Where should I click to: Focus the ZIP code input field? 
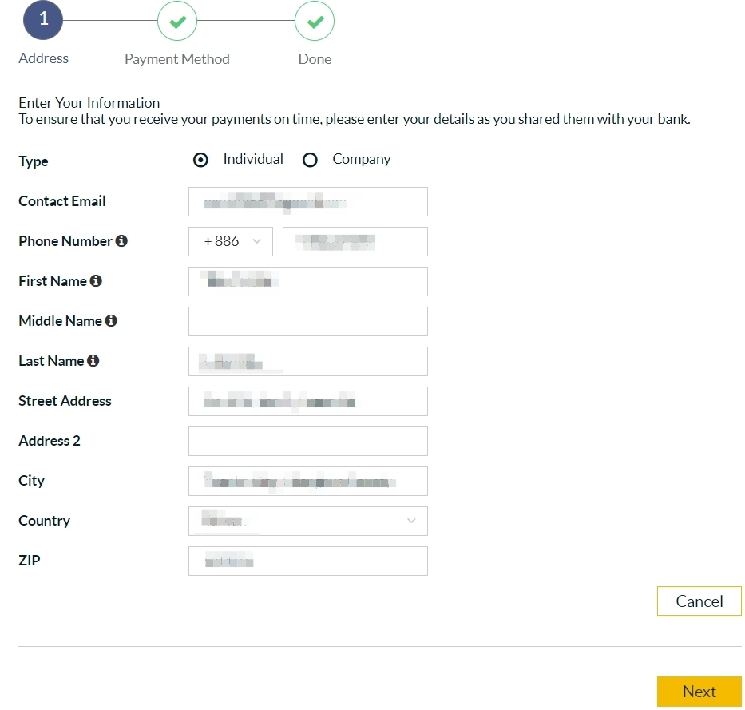[308, 561]
